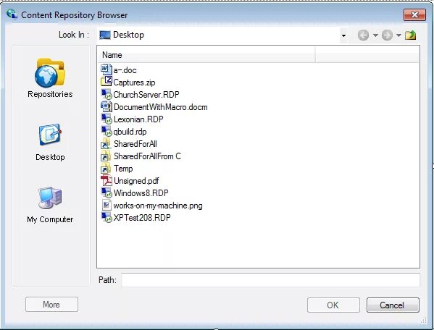Select the file name Windows8.RDP

(x=141, y=193)
